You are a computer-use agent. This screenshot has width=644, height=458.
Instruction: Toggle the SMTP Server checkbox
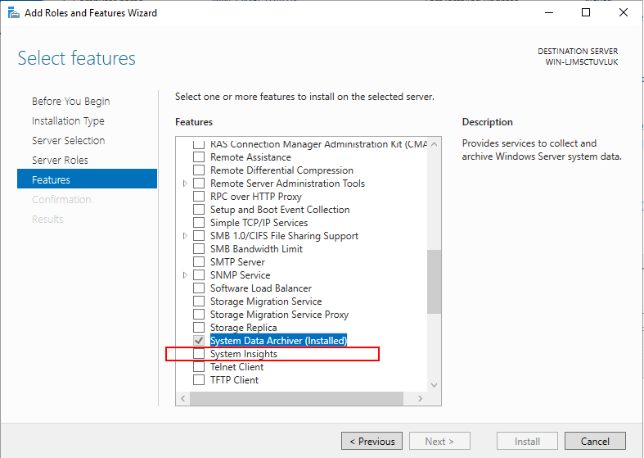tap(198, 262)
